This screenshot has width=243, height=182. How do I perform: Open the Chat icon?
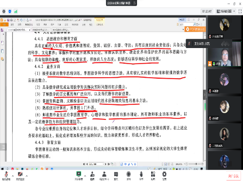pyautogui.click(x=116, y=176)
